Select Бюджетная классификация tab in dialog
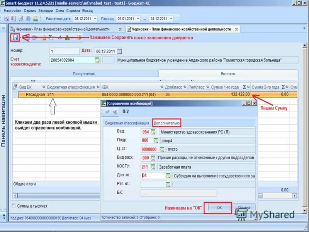 pos(127,123)
